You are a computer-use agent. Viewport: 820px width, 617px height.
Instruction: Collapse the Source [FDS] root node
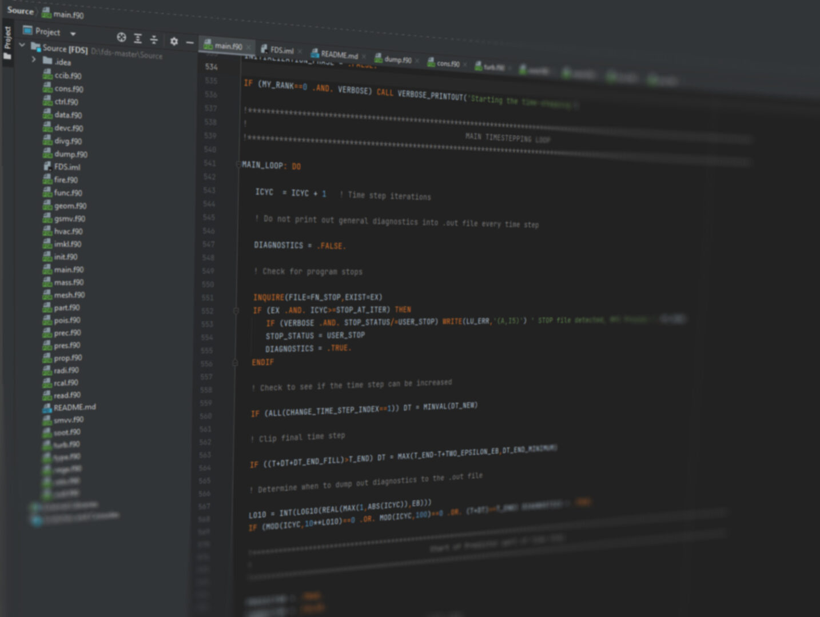click(22, 45)
